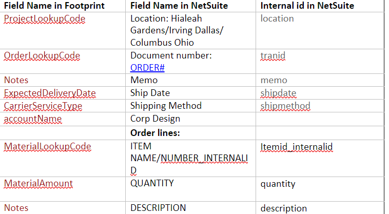
Task: Click on ExpectedDeliveryDate field name
Action: [x=50, y=93]
